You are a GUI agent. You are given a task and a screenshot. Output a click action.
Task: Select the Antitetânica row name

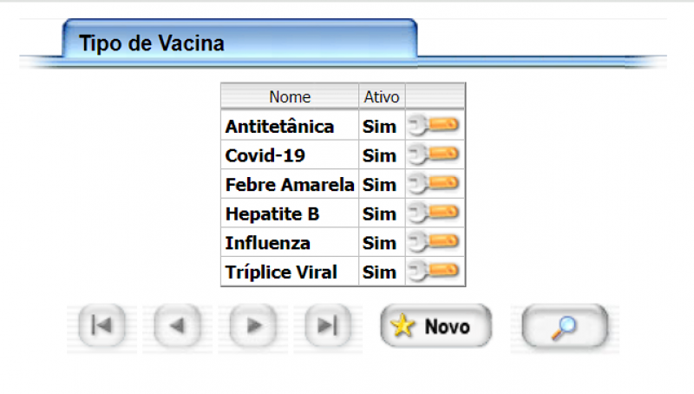coord(279,127)
